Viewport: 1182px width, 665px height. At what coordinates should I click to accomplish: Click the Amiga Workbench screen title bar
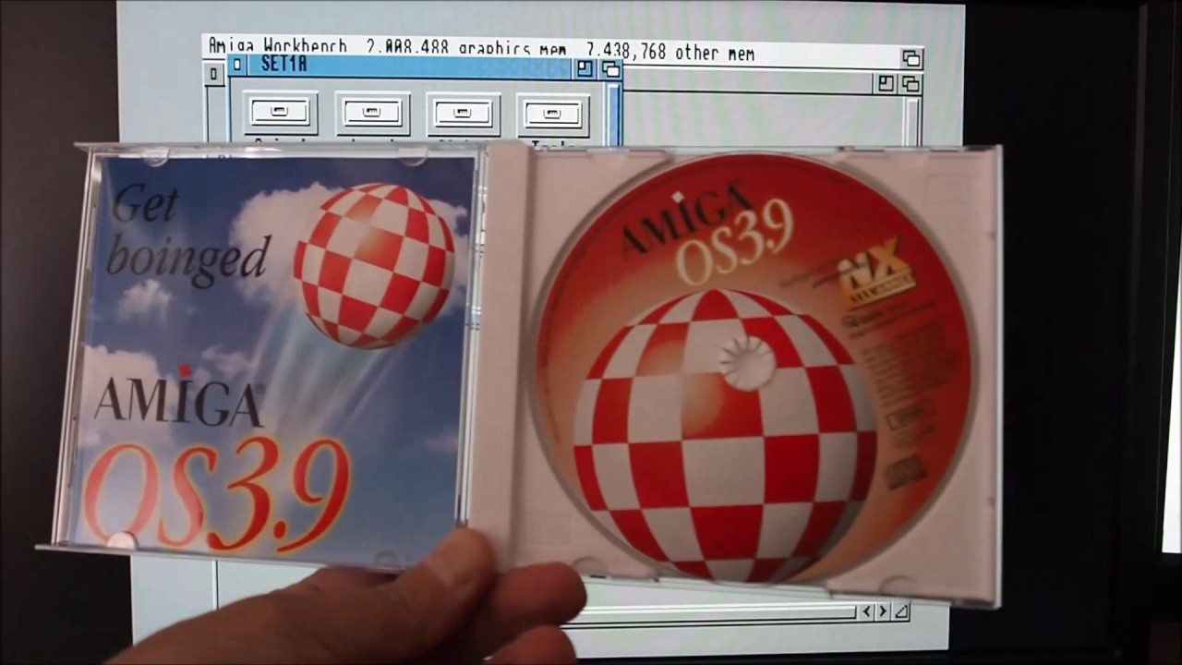click(x=551, y=50)
